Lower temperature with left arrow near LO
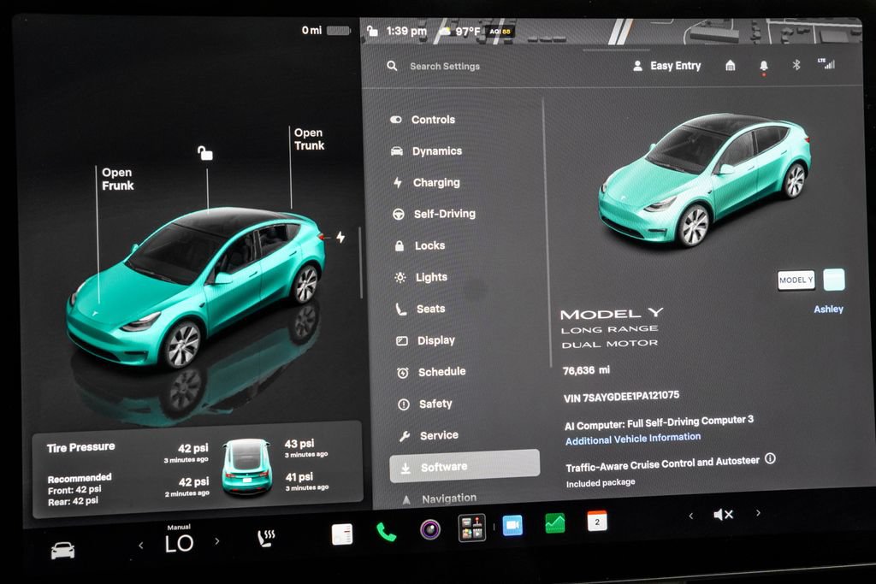The width and height of the screenshot is (876, 584). pos(141,545)
